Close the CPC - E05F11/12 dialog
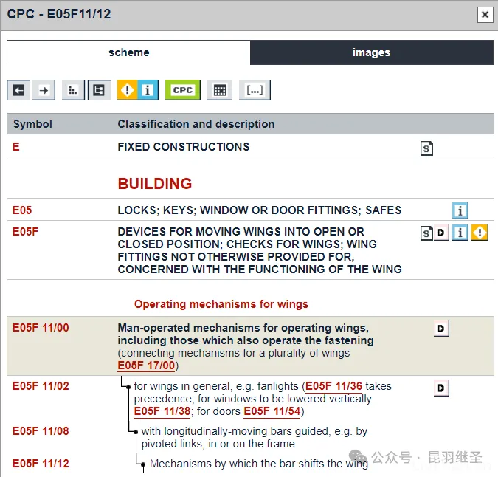Screen dimensions: 498x477 [x=484, y=14]
